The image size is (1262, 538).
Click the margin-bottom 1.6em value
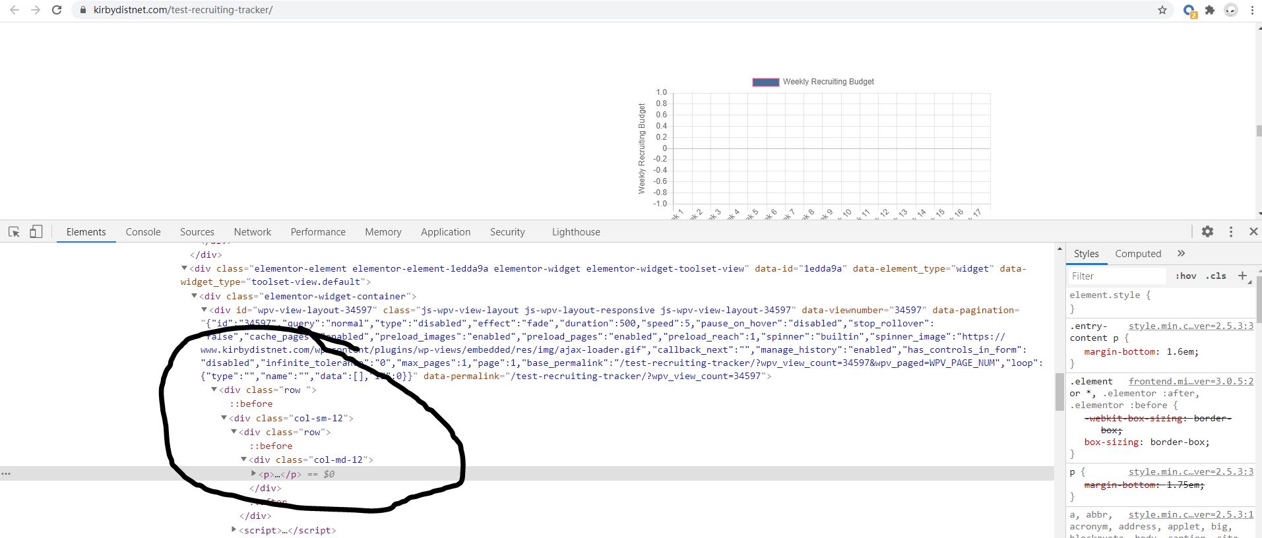click(x=1180, y=351)
